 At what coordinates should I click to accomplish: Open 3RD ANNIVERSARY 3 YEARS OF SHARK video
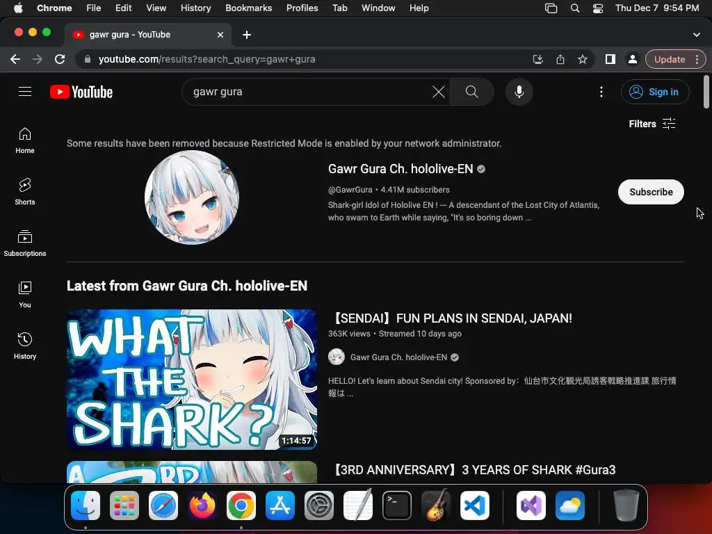(474, 470)
